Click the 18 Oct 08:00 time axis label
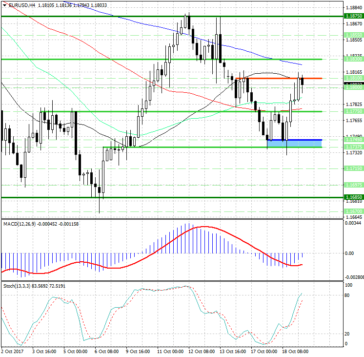The height and width of the screenshot is (357, 364). point(295,351)
